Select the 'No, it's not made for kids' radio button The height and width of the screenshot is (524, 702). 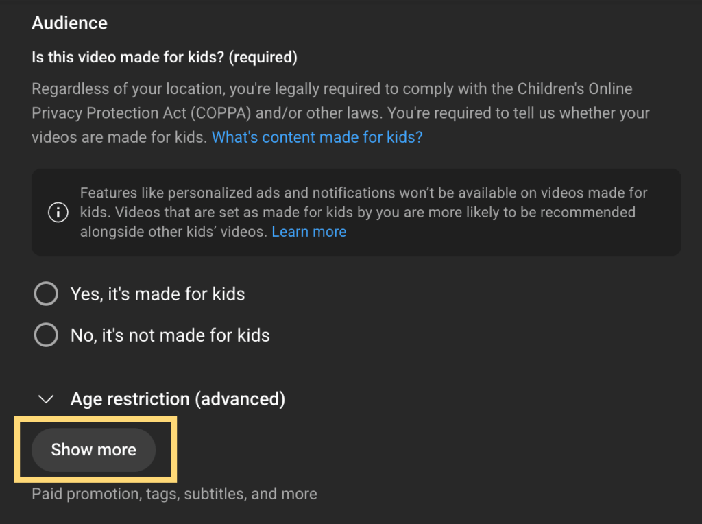[46, 335]
